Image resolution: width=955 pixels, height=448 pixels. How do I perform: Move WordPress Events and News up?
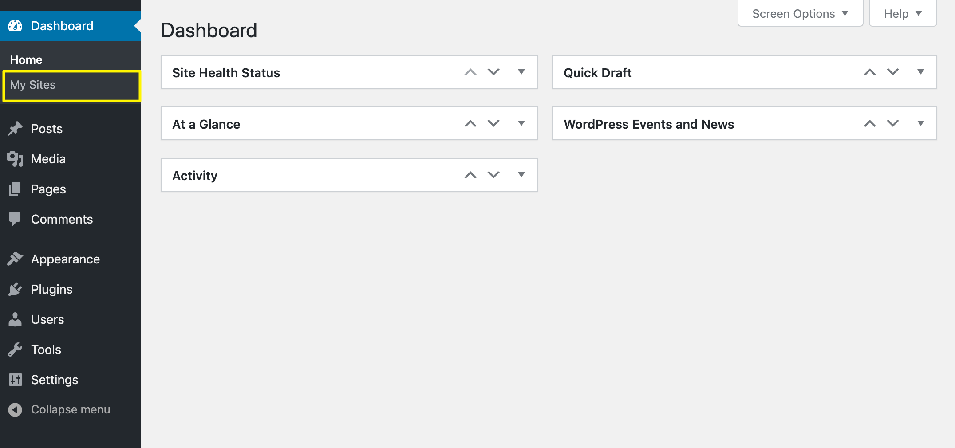pos(870,123)
